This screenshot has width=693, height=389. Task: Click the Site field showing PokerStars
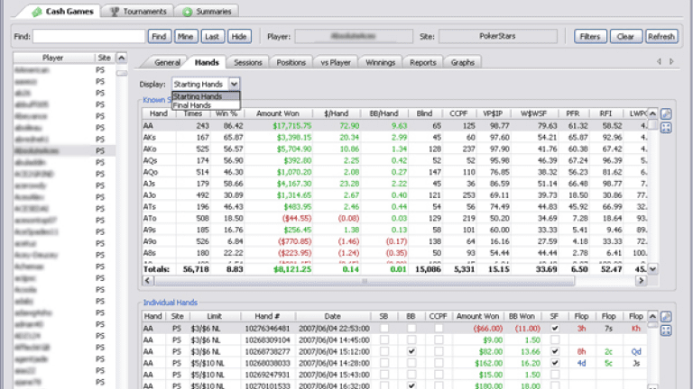click(498, 36)
